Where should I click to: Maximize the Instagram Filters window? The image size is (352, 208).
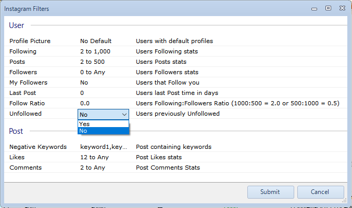pos(328,8)
